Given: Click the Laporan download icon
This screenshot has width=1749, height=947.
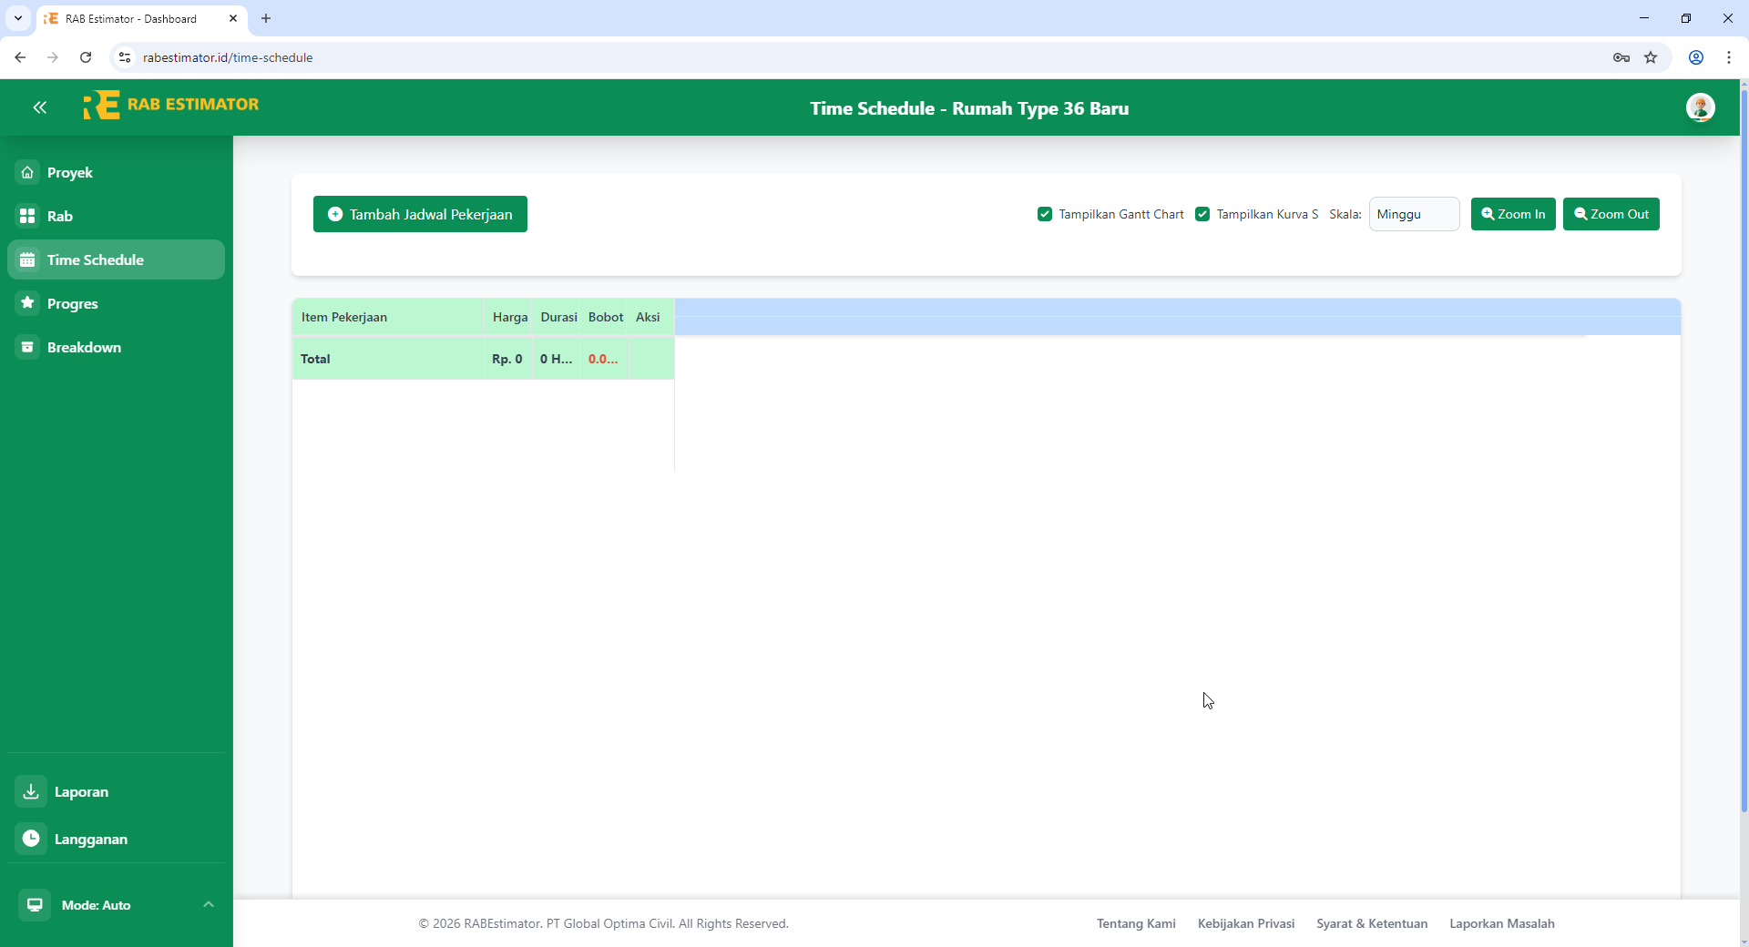Looking at the screenshot, I should pos(31,791).
